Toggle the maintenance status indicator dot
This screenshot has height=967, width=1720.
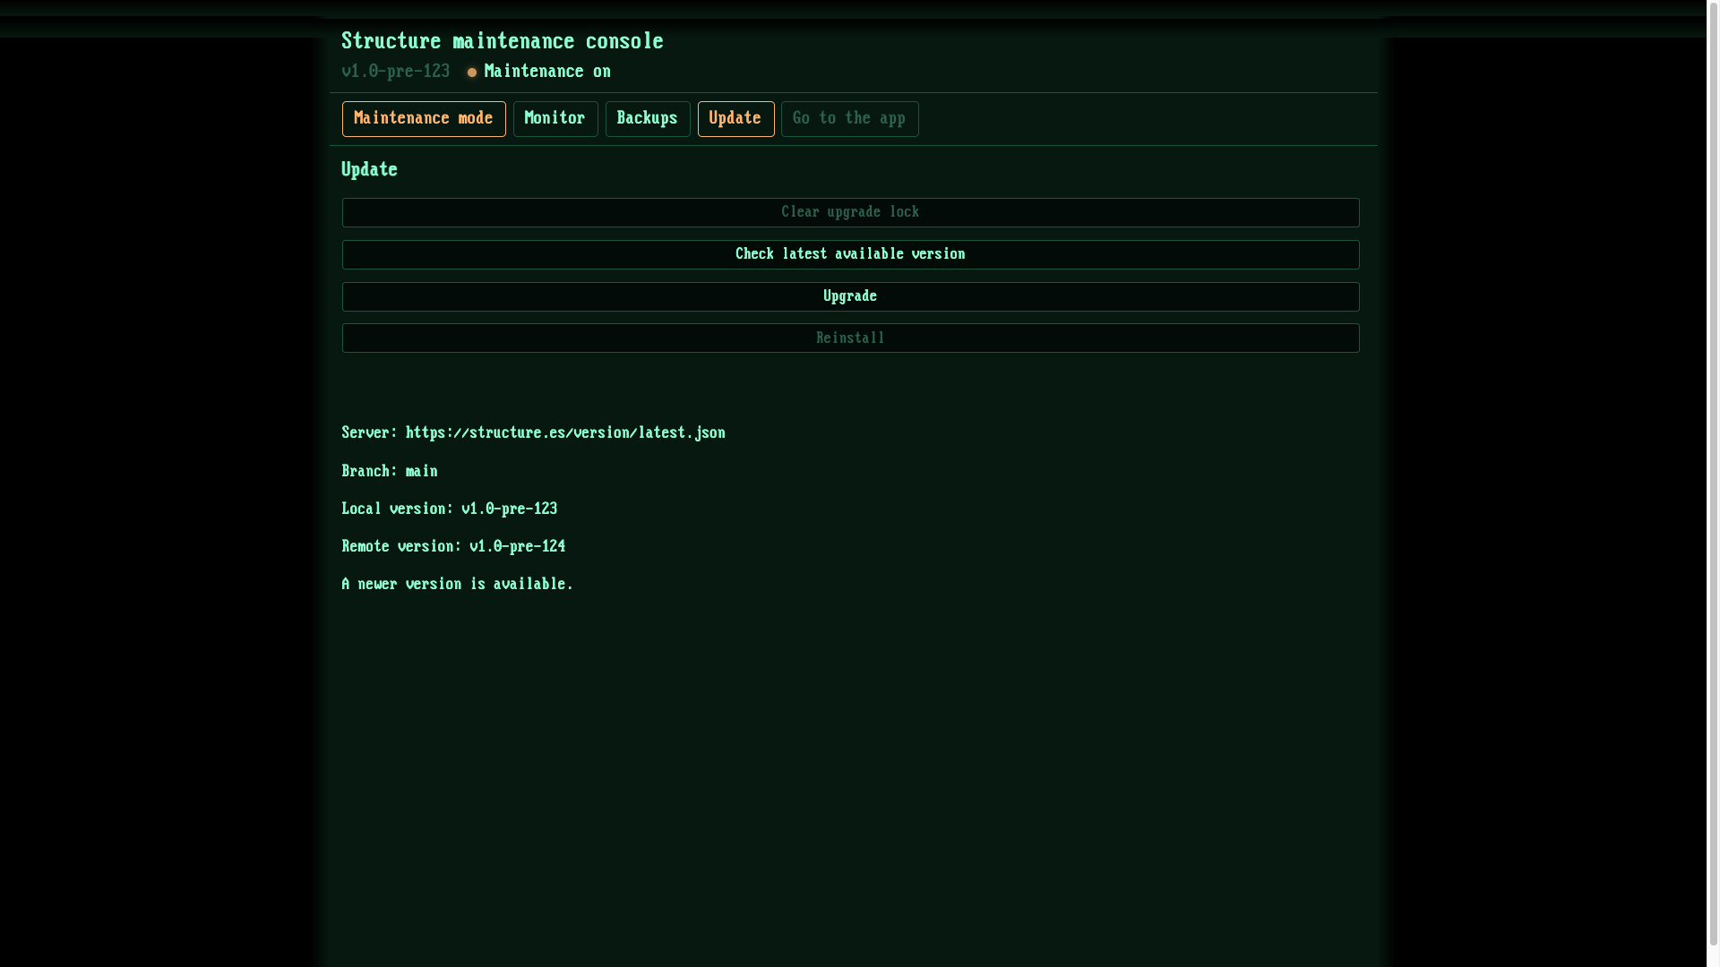pyautogui.click(x=472, y=73)
